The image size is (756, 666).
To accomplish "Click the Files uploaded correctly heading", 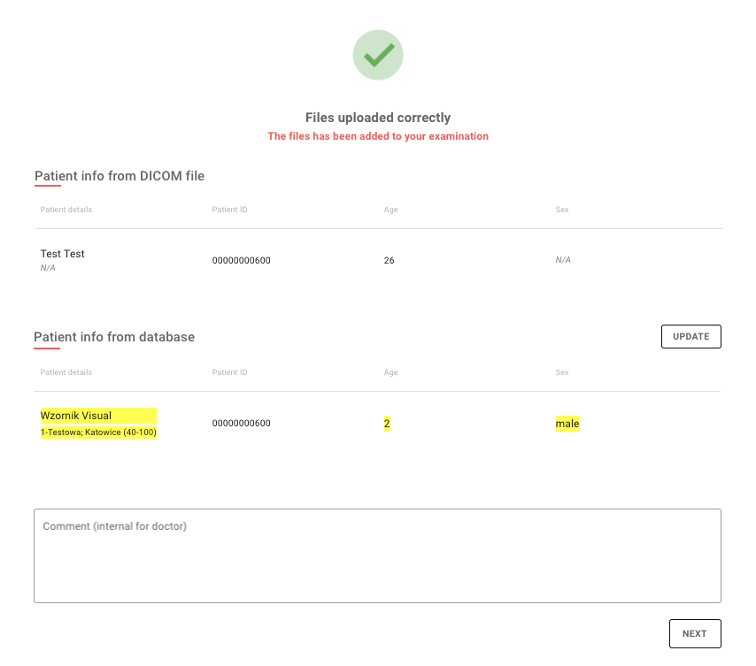I will coord(378,118).
